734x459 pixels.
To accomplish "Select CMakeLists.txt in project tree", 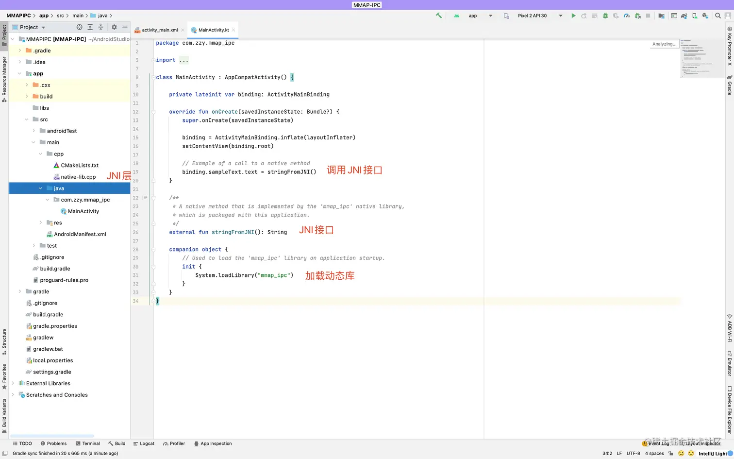I will (x=80, y=165).
